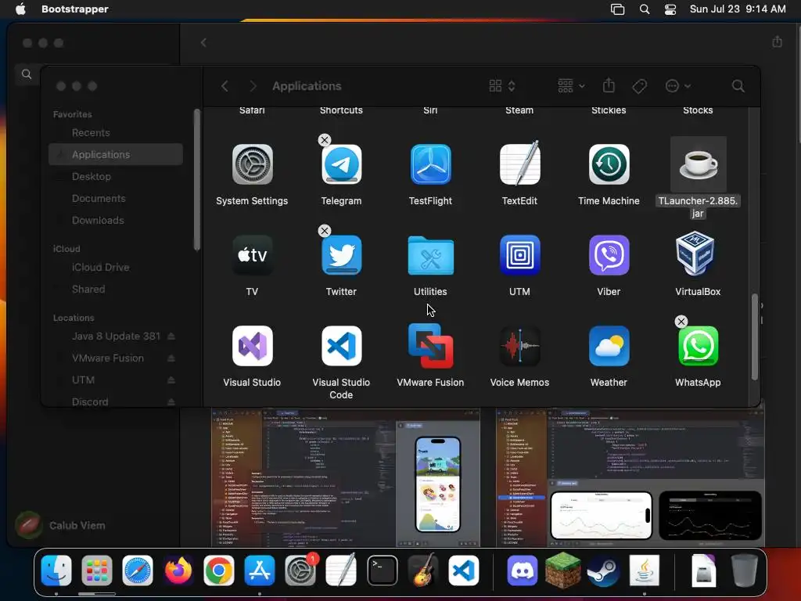
Task: Open Control Center in menu bar
Action: (x=670, y=9)
